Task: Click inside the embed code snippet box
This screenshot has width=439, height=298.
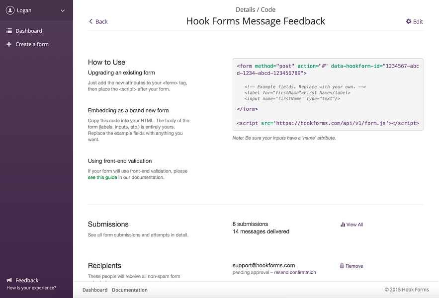Action: (328, 94)
